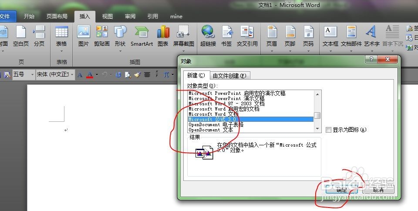Click the print preview magnifier icon
Image resolution: width=418 pixels, height=211 pixels.
128,75
